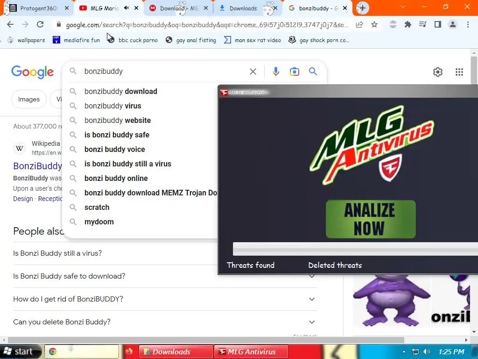Click the page vertical scrollbar thumb
Image resolution: width=478 pixels, height=359 pixels.
pos(474,70)
